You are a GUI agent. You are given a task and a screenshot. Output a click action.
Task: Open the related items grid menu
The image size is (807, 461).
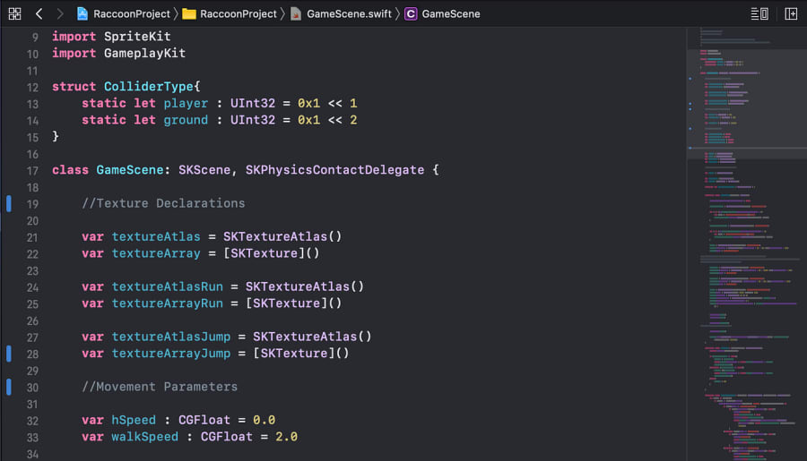click(14, 14)
